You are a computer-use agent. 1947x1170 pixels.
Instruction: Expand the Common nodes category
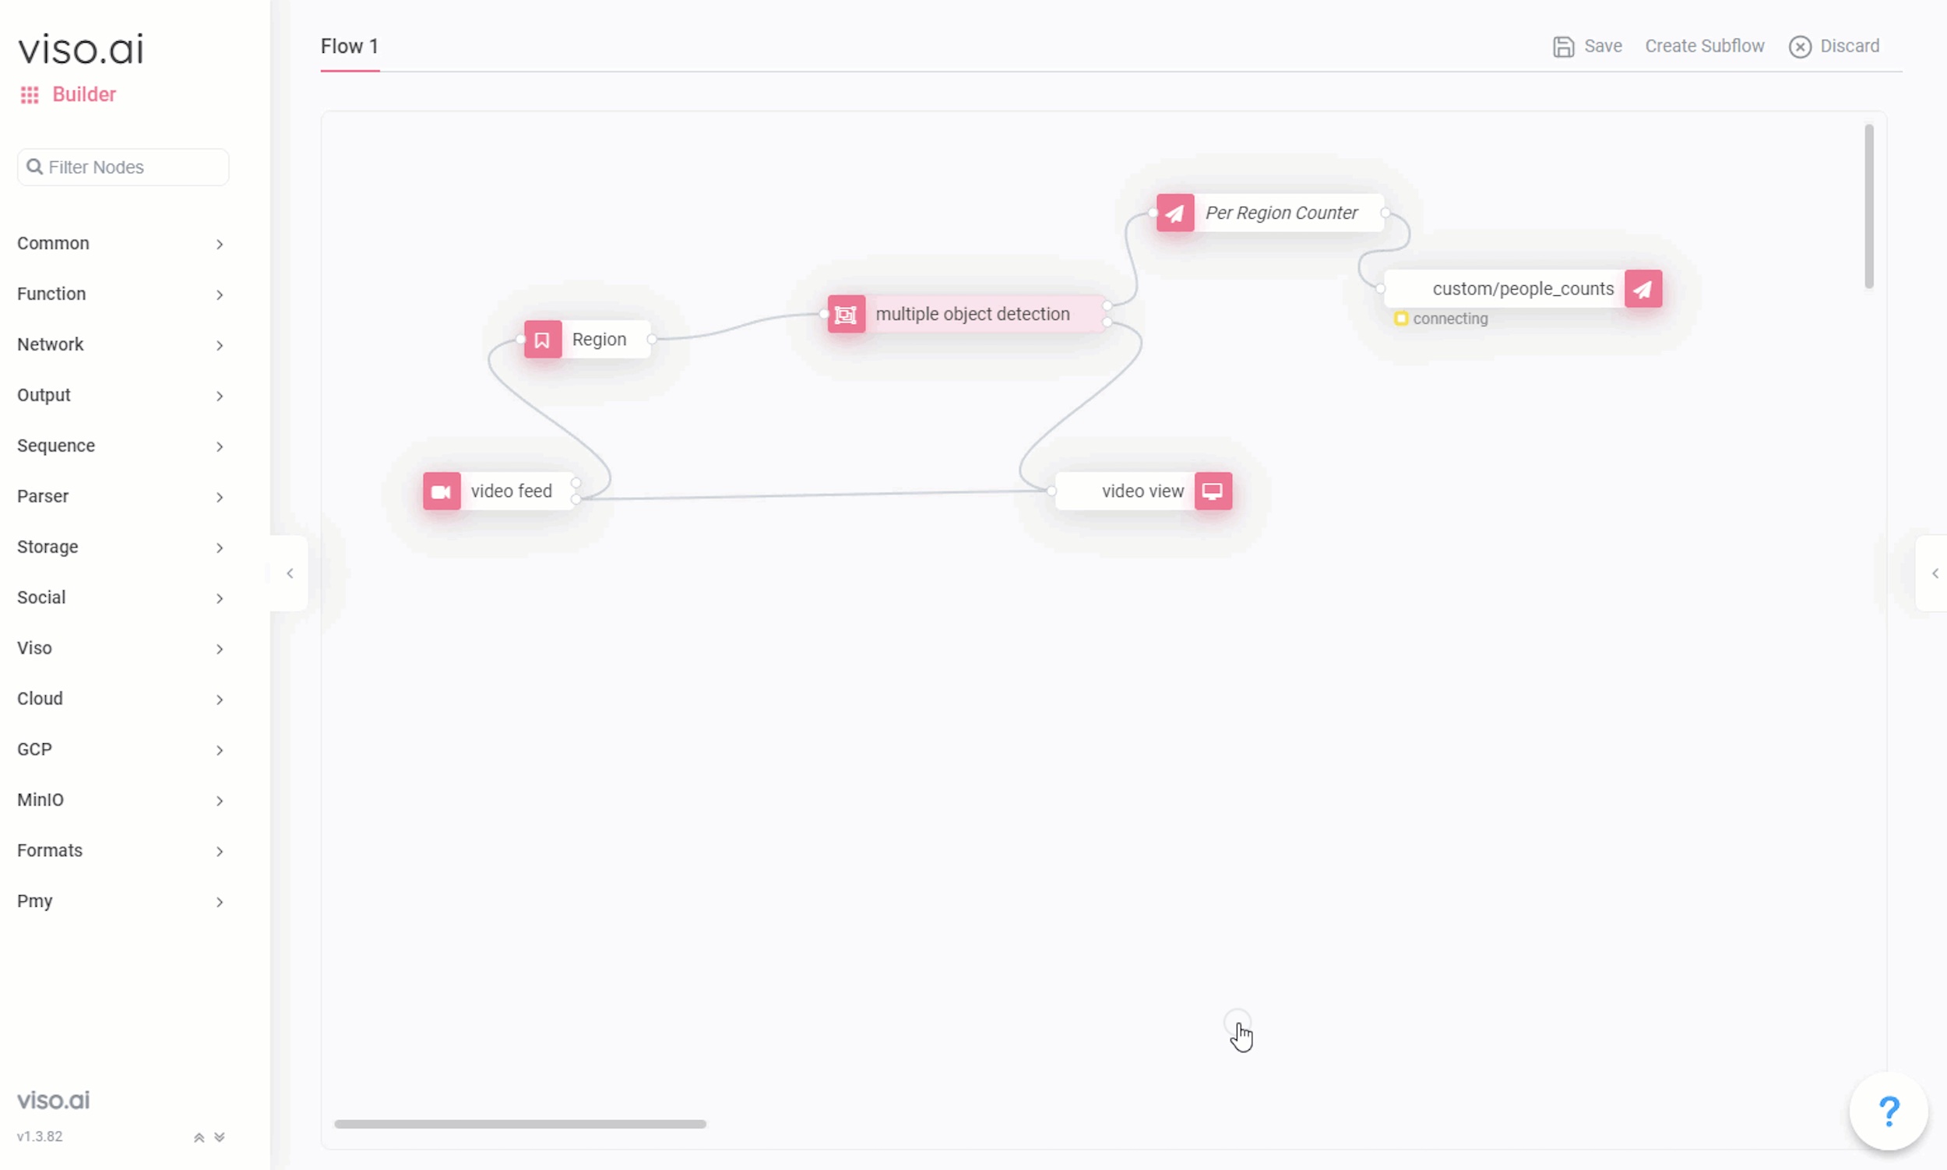point(121,242)
